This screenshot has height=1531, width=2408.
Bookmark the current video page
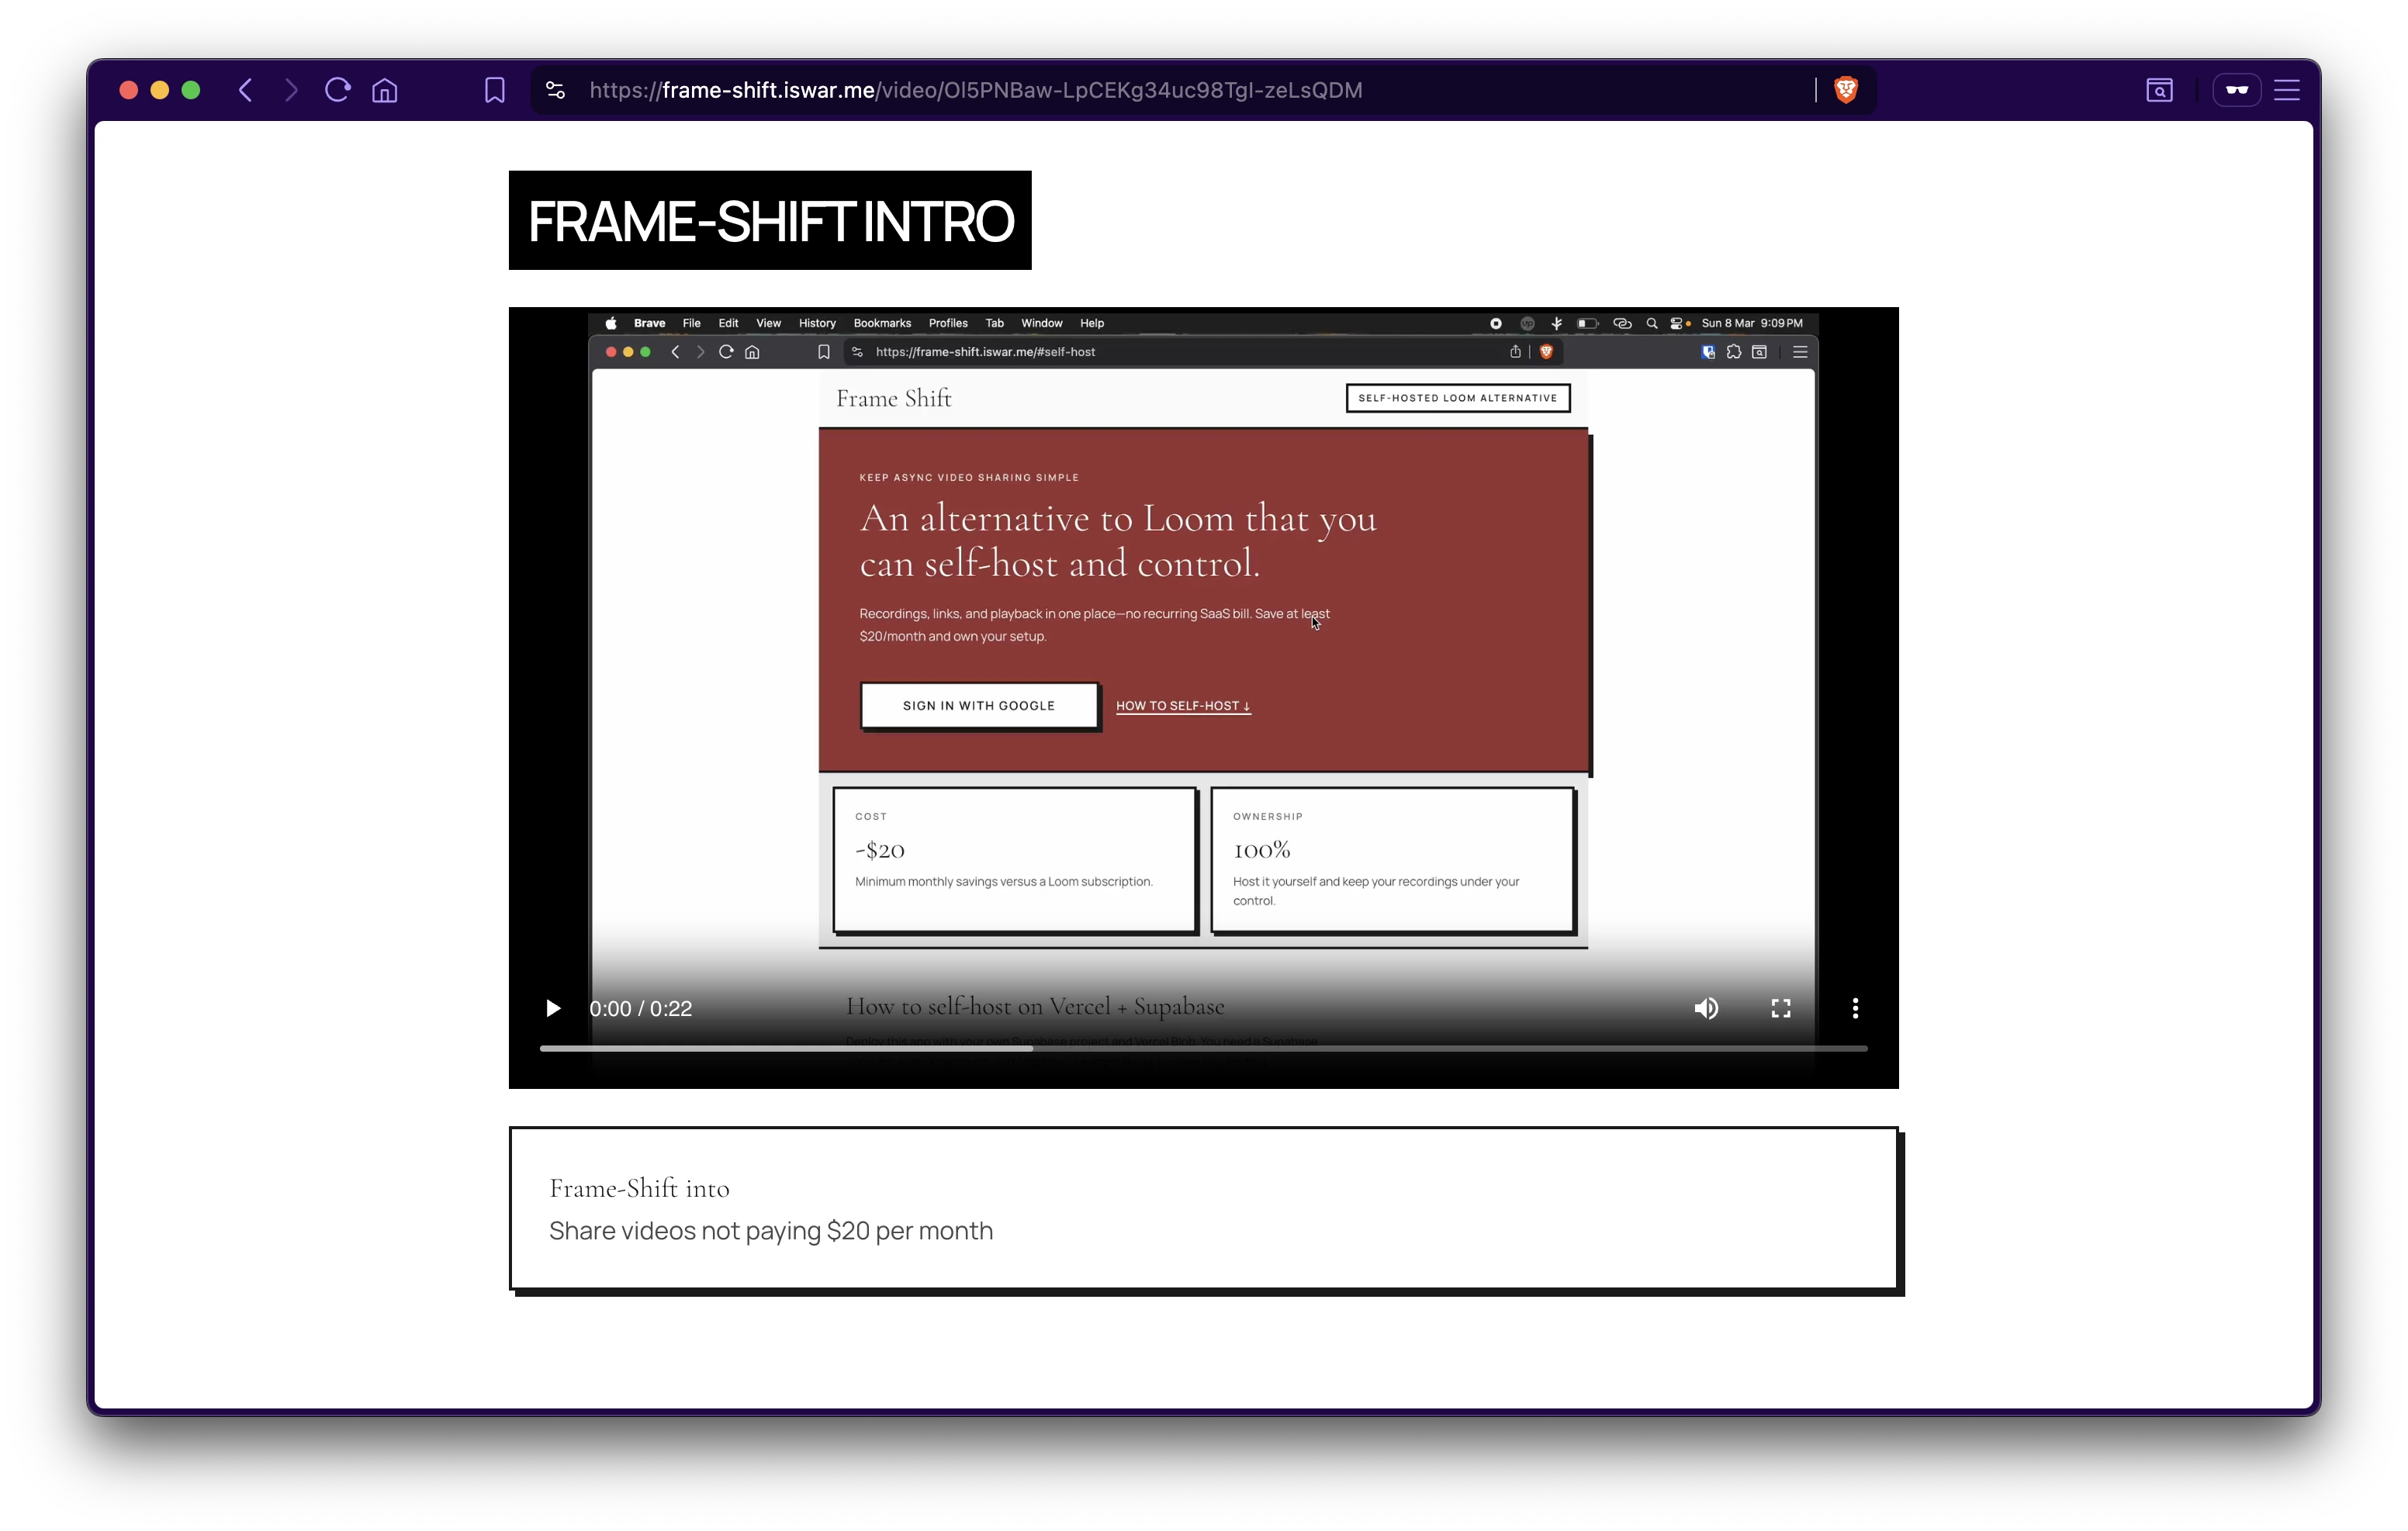[494, 89]
